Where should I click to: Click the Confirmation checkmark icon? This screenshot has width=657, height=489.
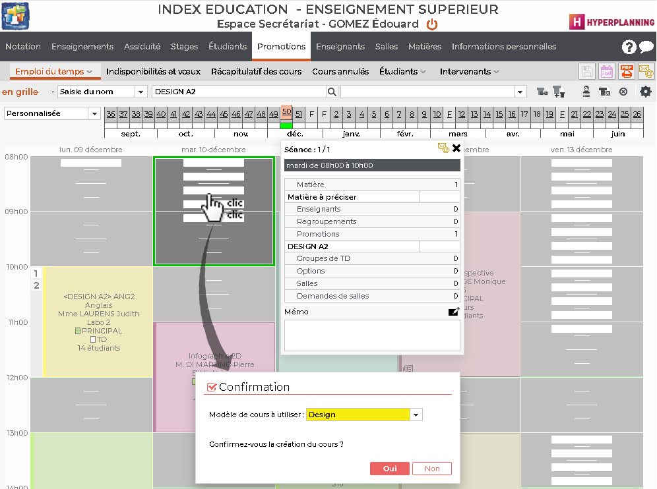[212, 388]
